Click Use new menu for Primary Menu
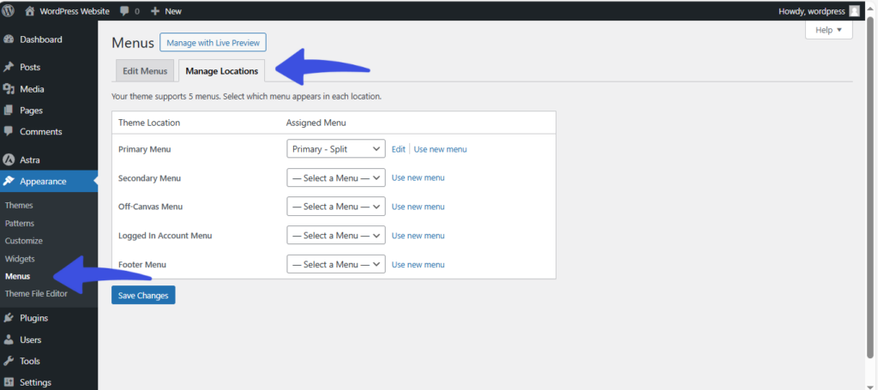Screen dimensions: 878x390 tap(440, 149)
